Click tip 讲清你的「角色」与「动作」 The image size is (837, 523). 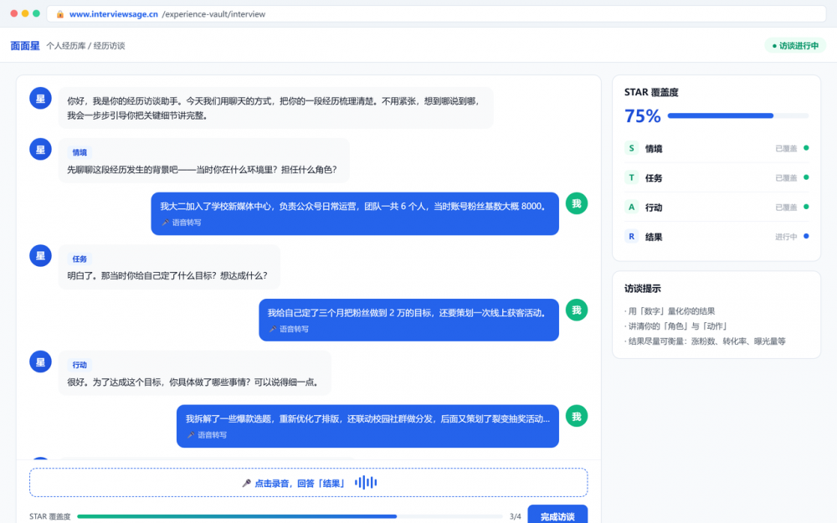click(675, 326)
